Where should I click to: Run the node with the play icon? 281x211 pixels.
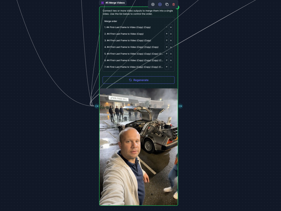(160, 4)
